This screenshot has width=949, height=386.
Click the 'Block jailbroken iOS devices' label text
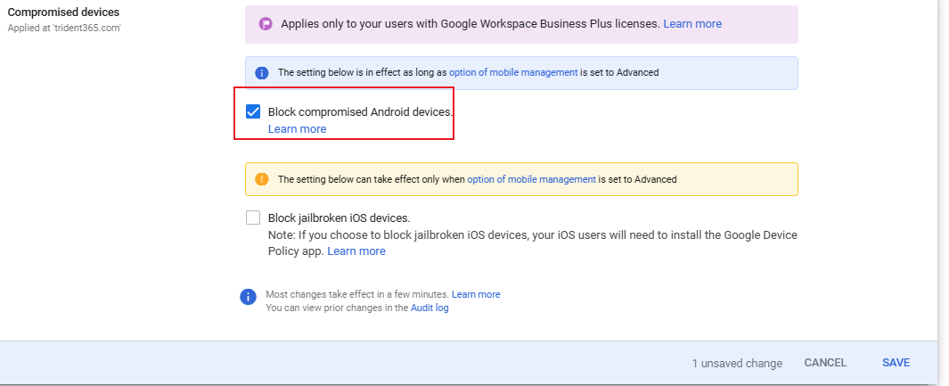click(x=339, y=218)
